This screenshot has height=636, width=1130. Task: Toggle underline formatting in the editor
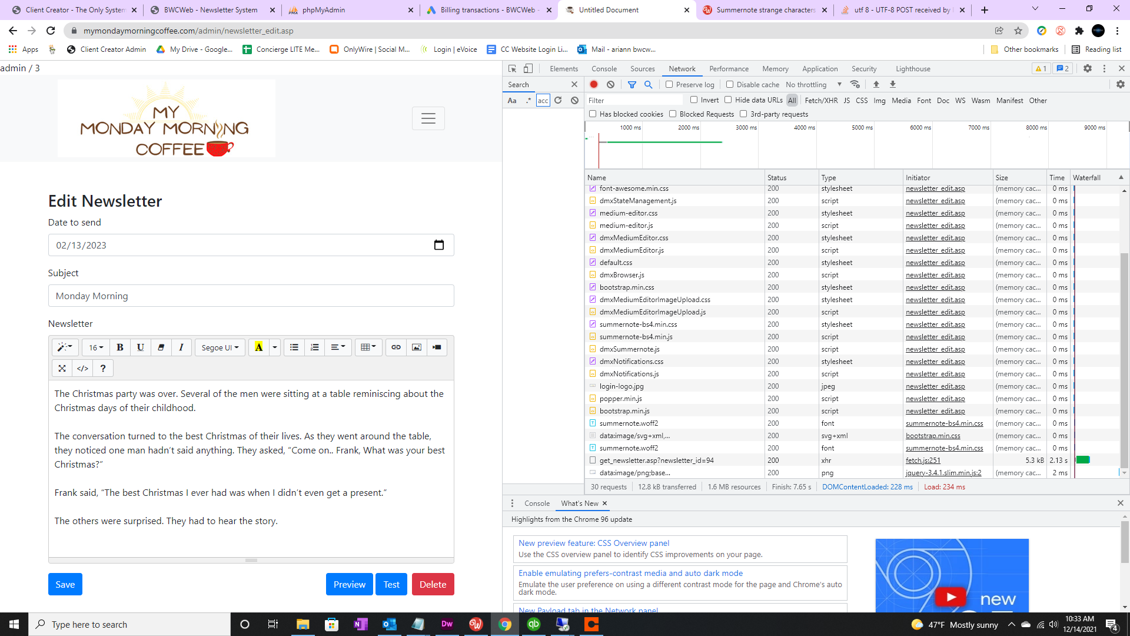pos(141,347)
